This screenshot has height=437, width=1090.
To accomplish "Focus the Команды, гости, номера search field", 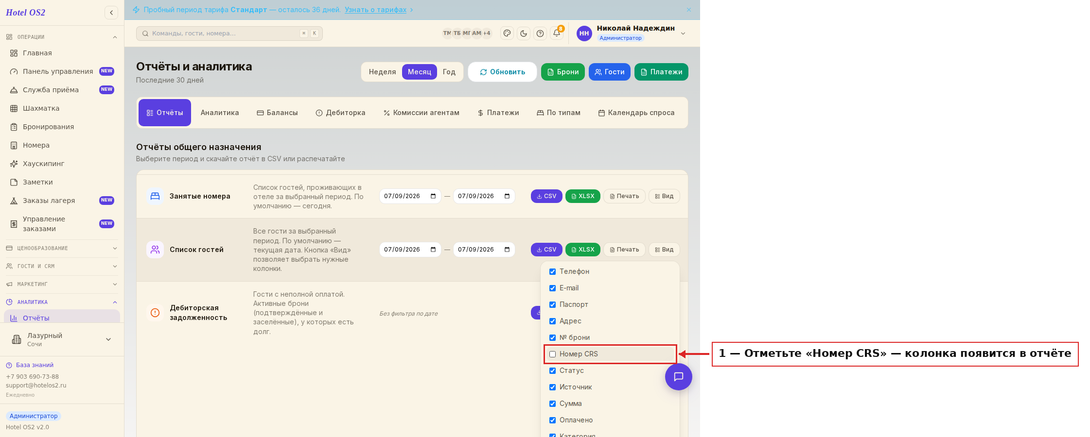I will [229, 34].
